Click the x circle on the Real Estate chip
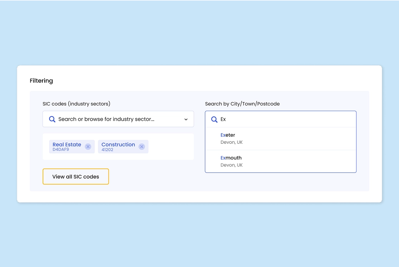The width and height of the screenshot is (399, 267). 88,146
